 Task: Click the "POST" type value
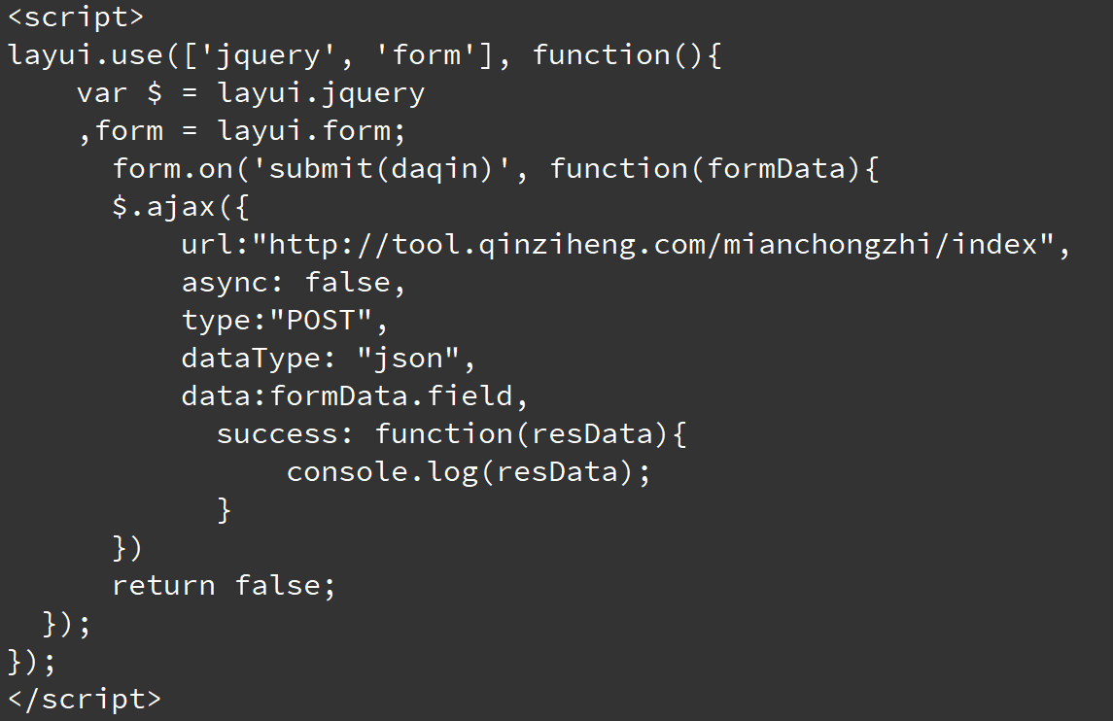click(x=321, y=320)
